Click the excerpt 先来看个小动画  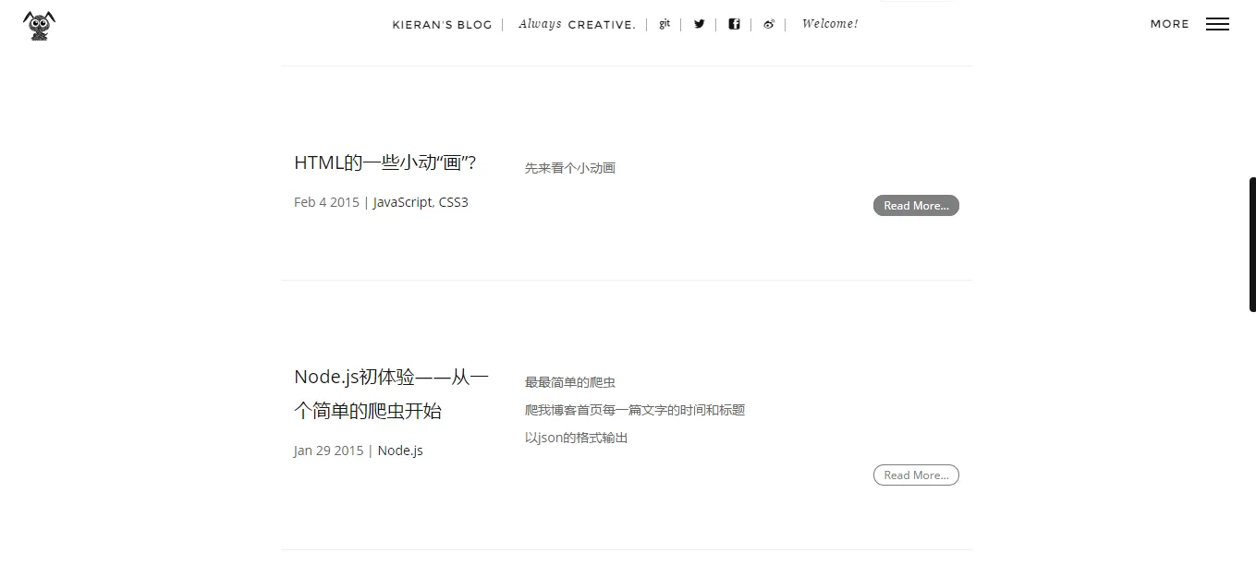(570, 168)
